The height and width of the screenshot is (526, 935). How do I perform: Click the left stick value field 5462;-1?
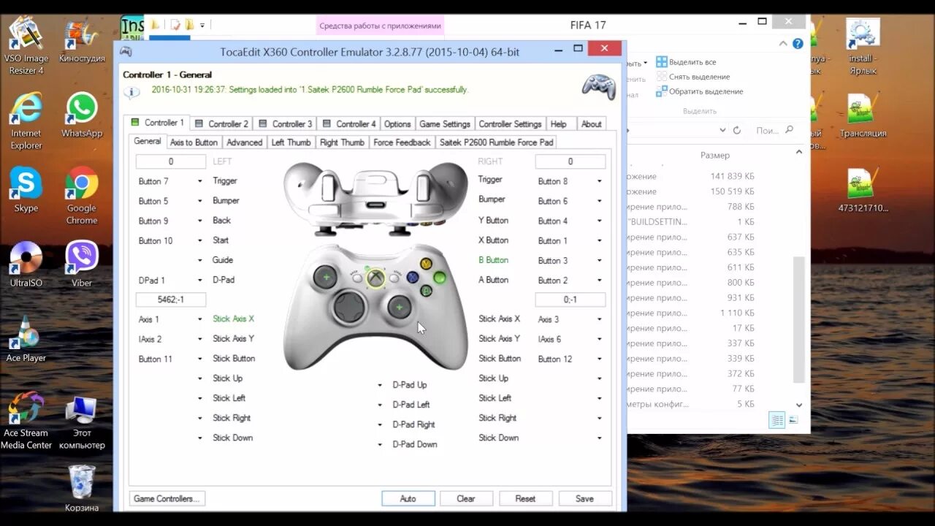point(171,300)
